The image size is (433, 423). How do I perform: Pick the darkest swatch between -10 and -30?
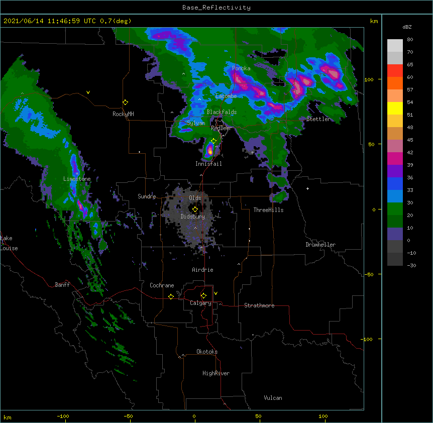point(395,259)
